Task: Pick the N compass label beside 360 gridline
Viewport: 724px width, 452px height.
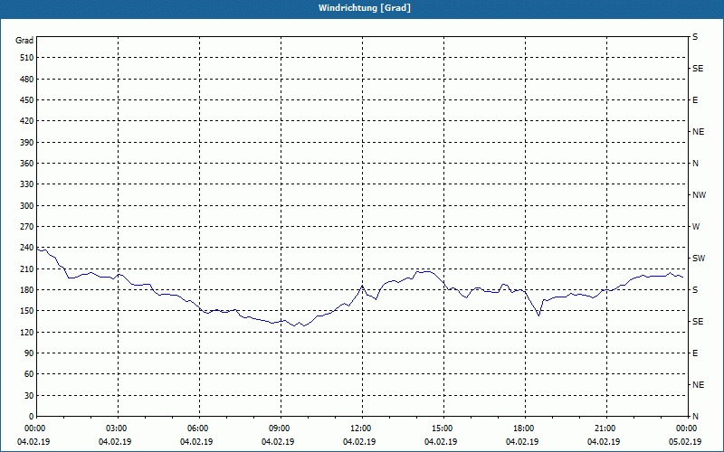Action: click(695, 164)
